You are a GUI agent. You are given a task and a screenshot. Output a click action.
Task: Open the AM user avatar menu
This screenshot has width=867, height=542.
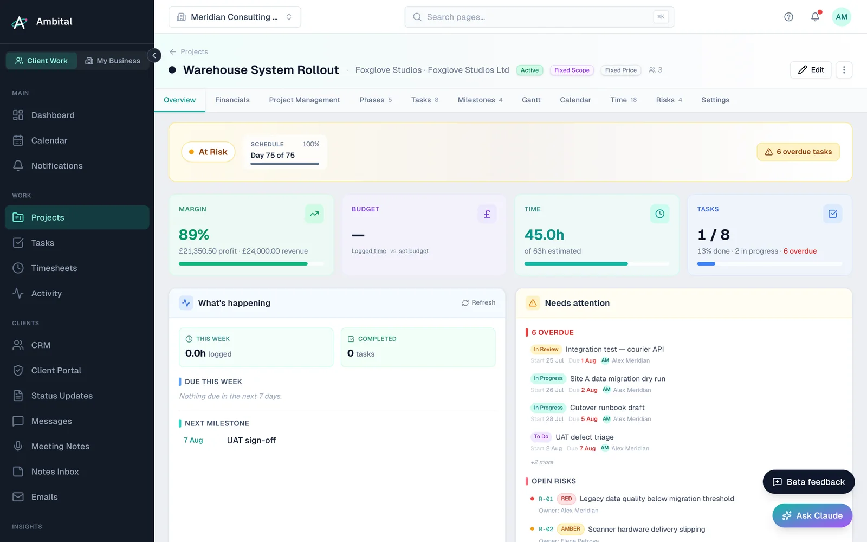coord(842,17)
